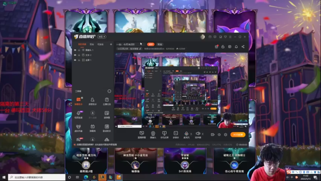This screenshot has width=321, height=181.
Task: Open the 房管助手 room manager tool
Action: point(93,101)
